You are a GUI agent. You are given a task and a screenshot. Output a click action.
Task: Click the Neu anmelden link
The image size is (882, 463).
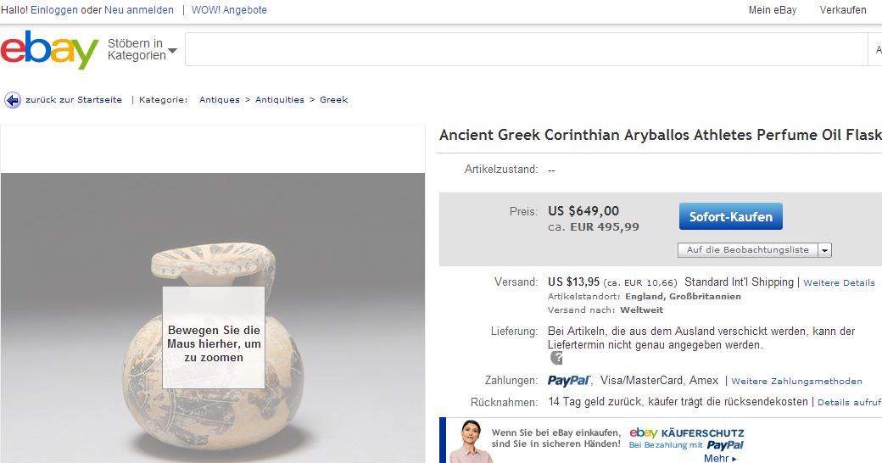coord(139,10)
